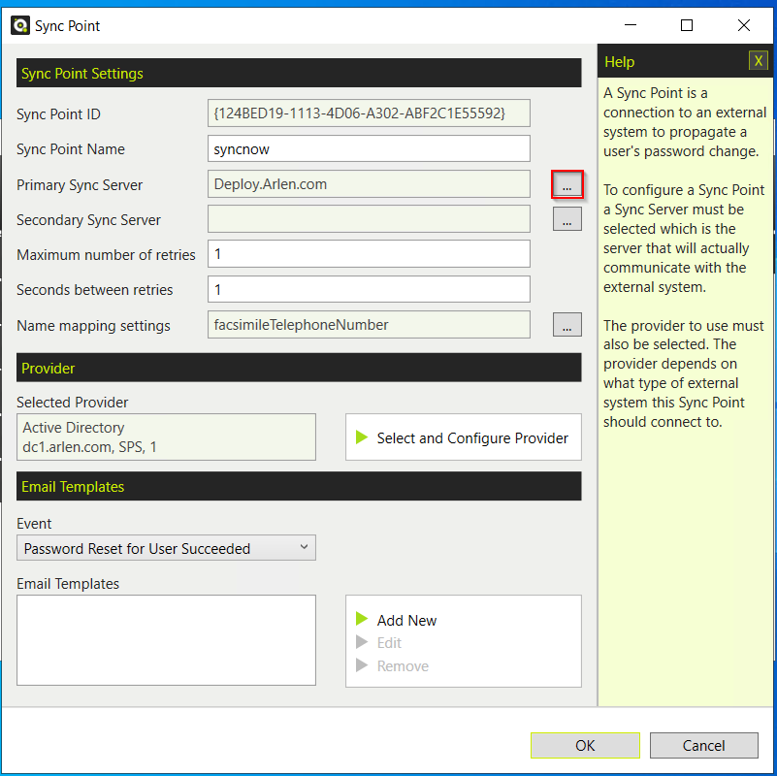This screenshot has width=777, height=776.
Task: Click the 'Sync Point Name' label
Action: (x=71, y=149)
